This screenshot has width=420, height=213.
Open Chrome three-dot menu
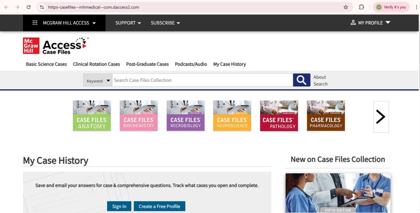click(417, 7)
